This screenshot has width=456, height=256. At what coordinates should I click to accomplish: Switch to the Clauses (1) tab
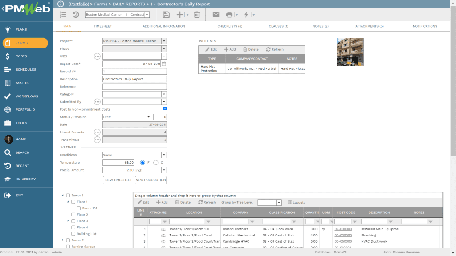pos(278,26)
